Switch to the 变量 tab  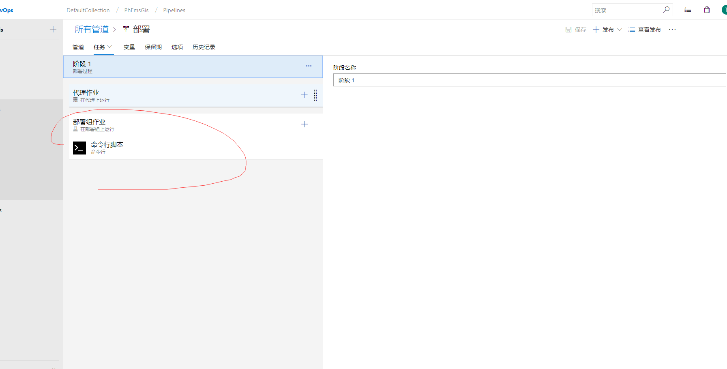coord(129,47)
